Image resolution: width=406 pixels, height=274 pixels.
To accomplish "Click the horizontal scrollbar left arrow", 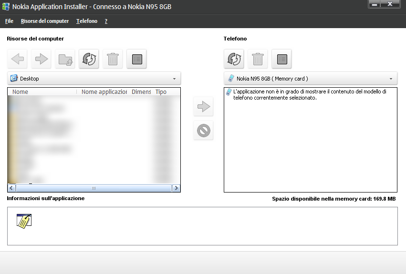I will click(11, 188).
